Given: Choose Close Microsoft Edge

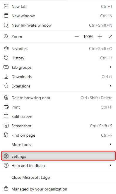Looking at the screenshot, I should tap(58, 177).
